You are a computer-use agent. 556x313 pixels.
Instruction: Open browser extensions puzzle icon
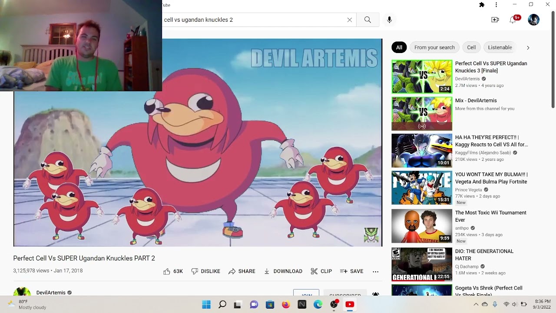click(482, 5)
